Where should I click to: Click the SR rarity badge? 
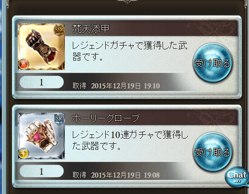click(59, 119)
